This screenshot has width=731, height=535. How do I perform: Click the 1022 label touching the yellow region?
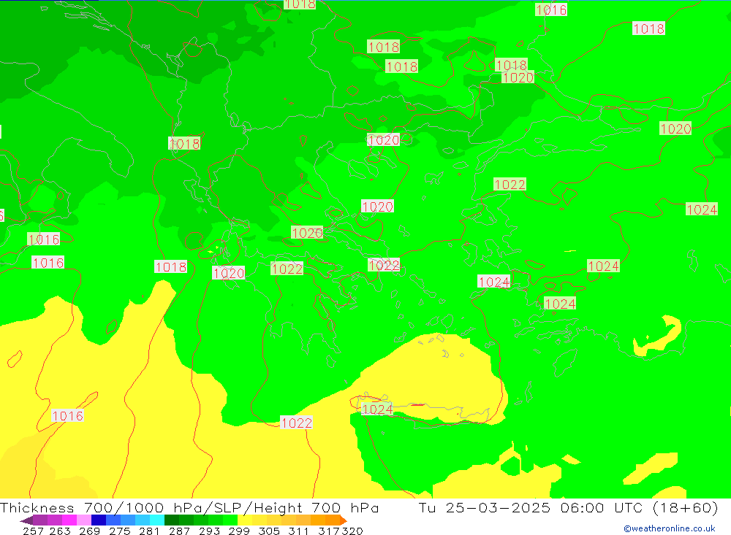tap(297, 423)
